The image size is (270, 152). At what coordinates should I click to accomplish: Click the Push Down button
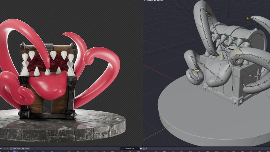(x=15, y=149)
